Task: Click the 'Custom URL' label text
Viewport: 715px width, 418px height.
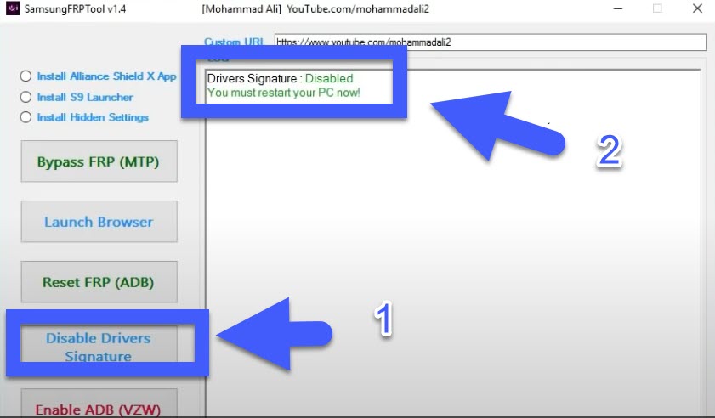Action: point(234,42)
